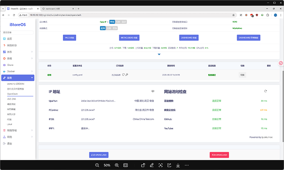Open DDNSTO remote control submenu item
This screenshot has width=284, height=170.
pos(16,84)
